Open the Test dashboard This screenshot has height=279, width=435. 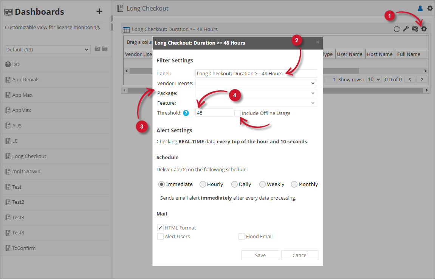tap(56, 187)
